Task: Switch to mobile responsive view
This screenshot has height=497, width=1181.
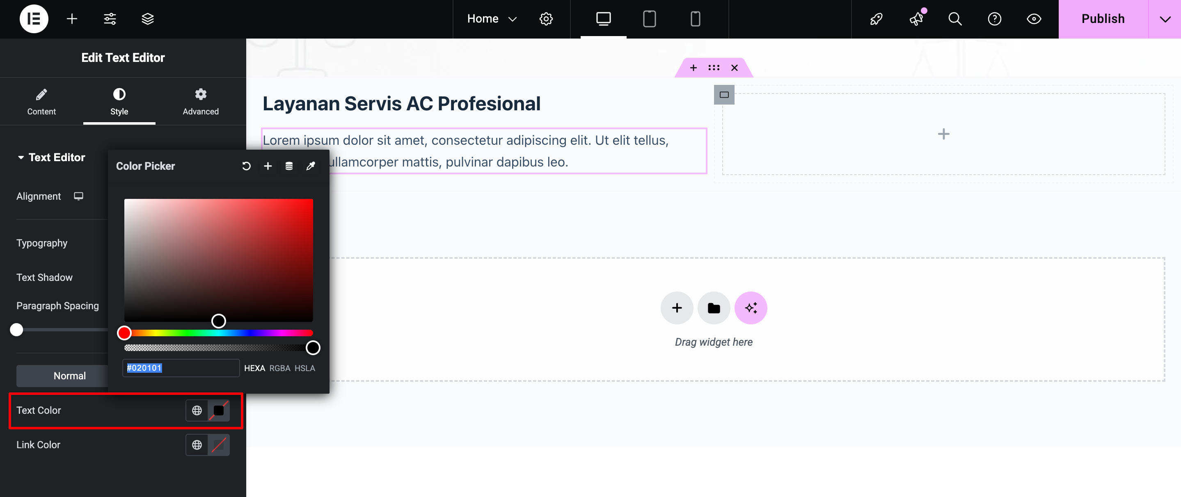Action: (695, 19)
